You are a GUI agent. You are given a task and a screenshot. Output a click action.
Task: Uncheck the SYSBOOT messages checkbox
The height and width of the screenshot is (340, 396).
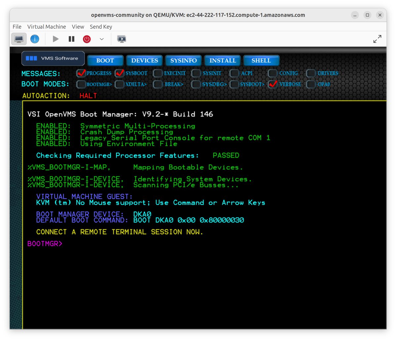(120, 73)
